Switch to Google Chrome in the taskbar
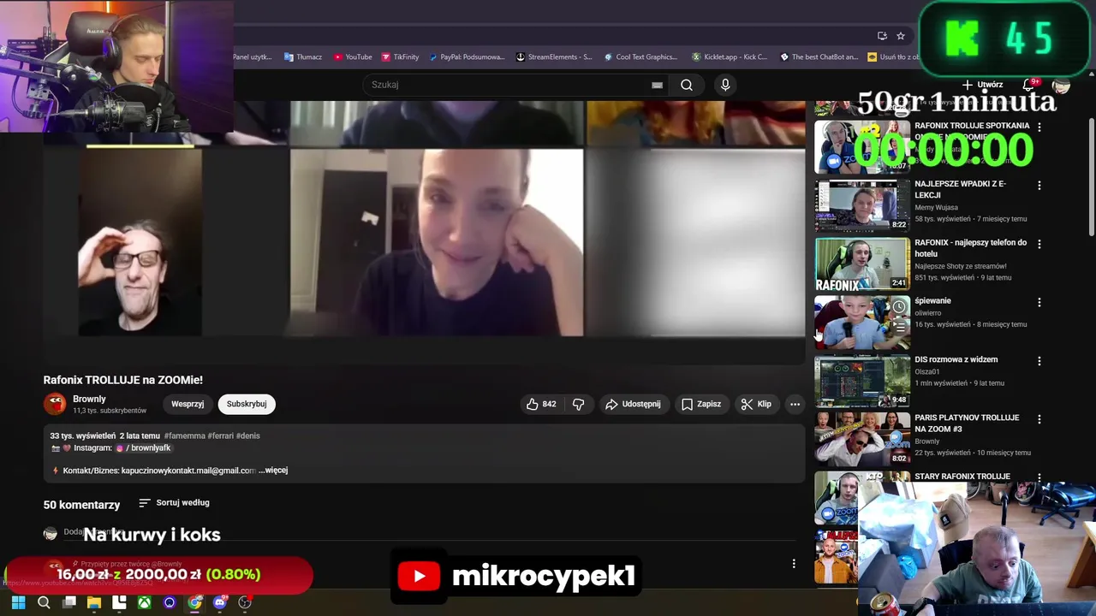Image resolution: width=1096 pixels, height=616 pixels. (195, 602)
